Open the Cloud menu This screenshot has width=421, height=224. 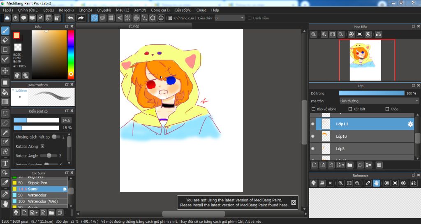point(201,10)
